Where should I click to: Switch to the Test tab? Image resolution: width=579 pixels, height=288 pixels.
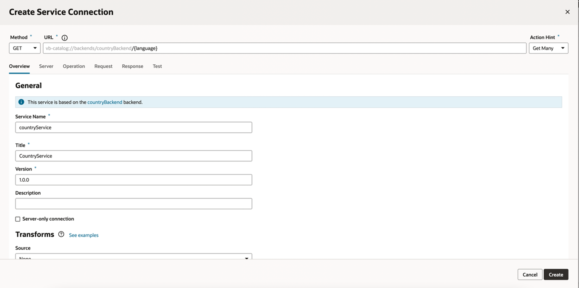coord(157,66)
